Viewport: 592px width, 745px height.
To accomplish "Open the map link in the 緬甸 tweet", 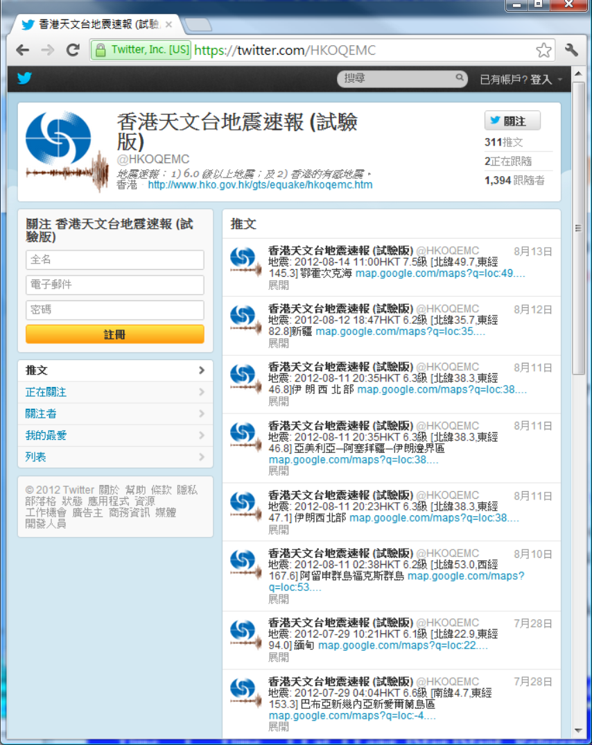I will click(x=403, y=645).
